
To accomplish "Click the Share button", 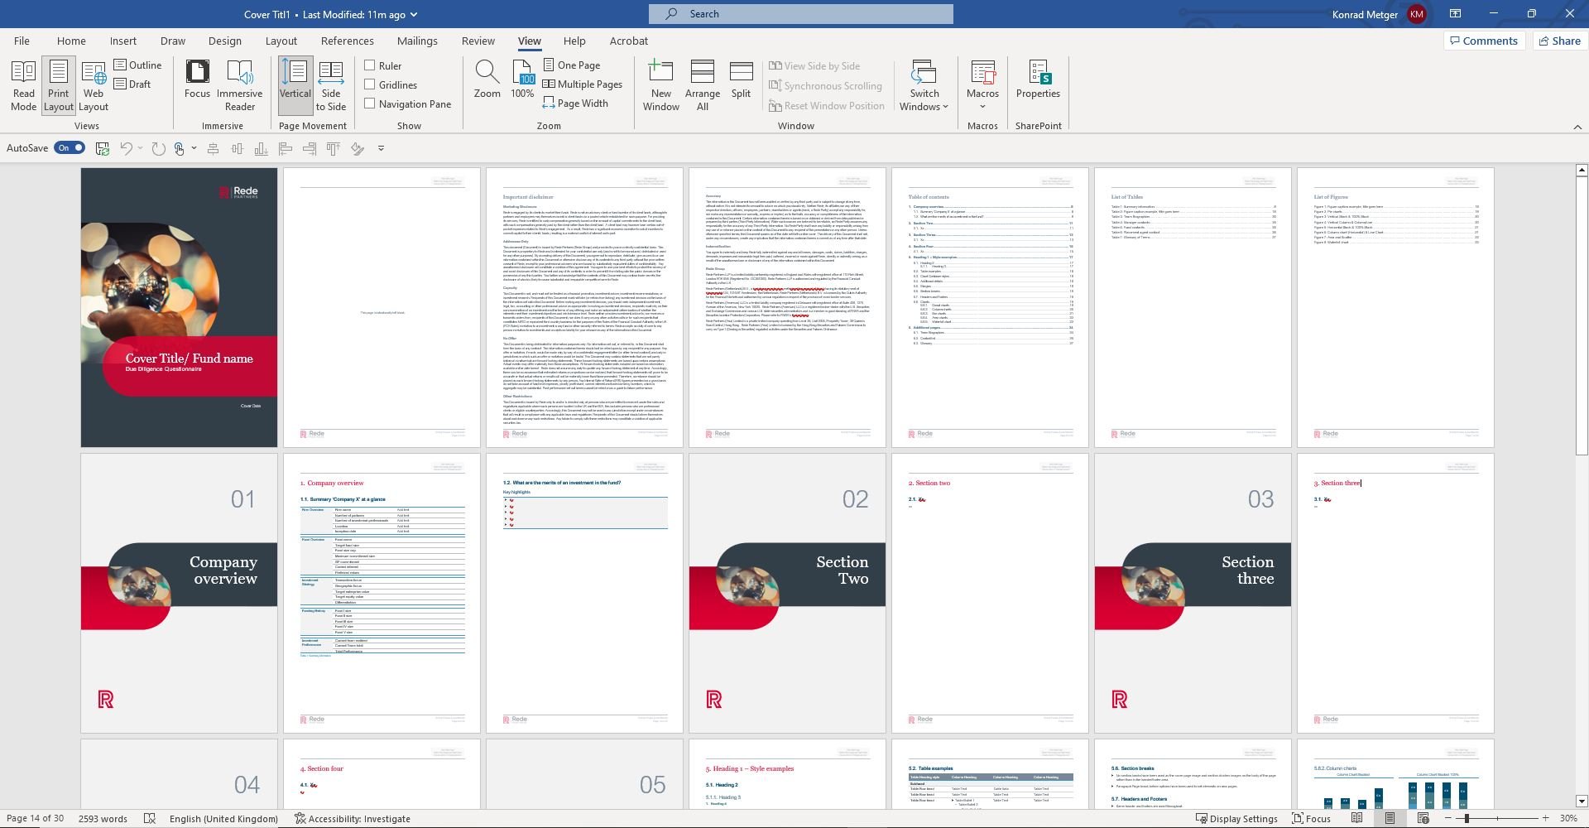I will point(1558,41).
